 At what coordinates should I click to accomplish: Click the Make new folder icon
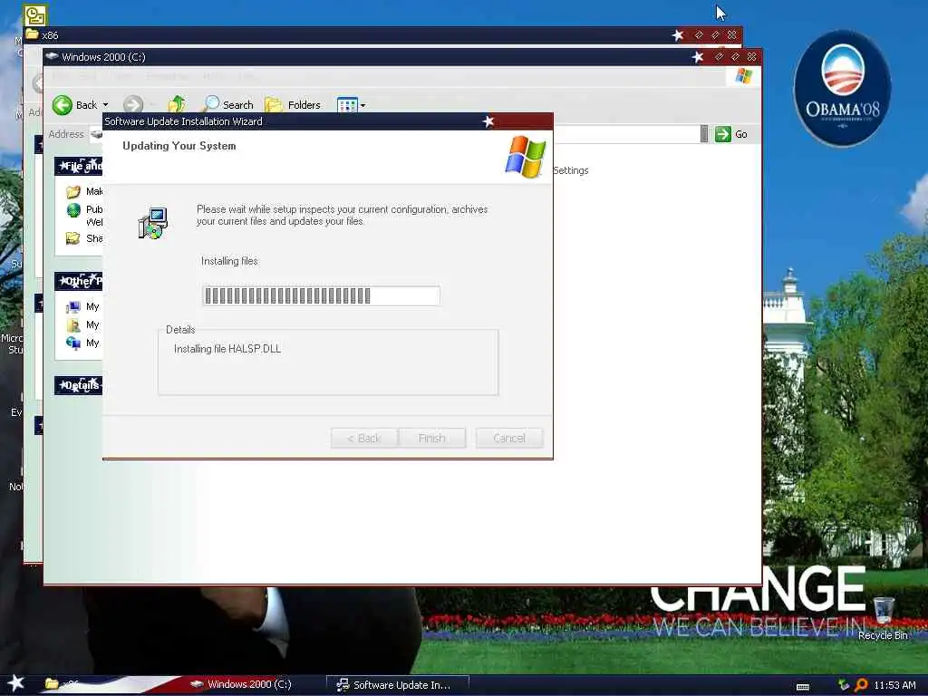coord(72,192)
